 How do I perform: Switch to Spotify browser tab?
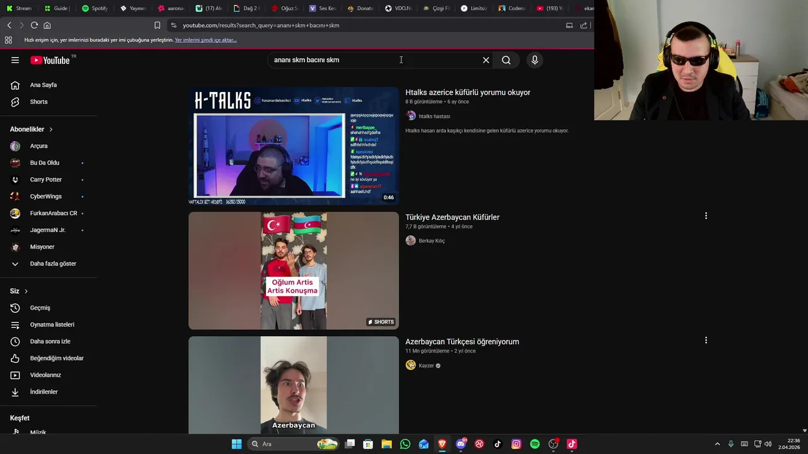pyautogui.click(x=95, y=8)
